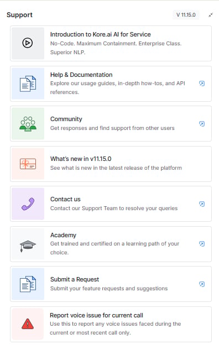Open Academy external link arrow icon

click(x=202, y=244)
